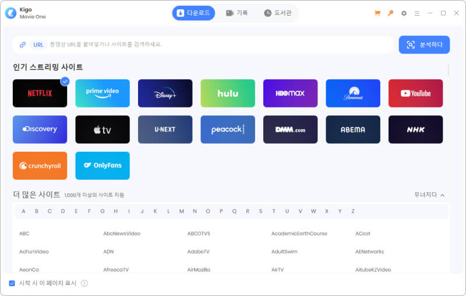The image size is (466, 296).
Task: Open settings via the gear icon
Action: [x=404, y=13]
